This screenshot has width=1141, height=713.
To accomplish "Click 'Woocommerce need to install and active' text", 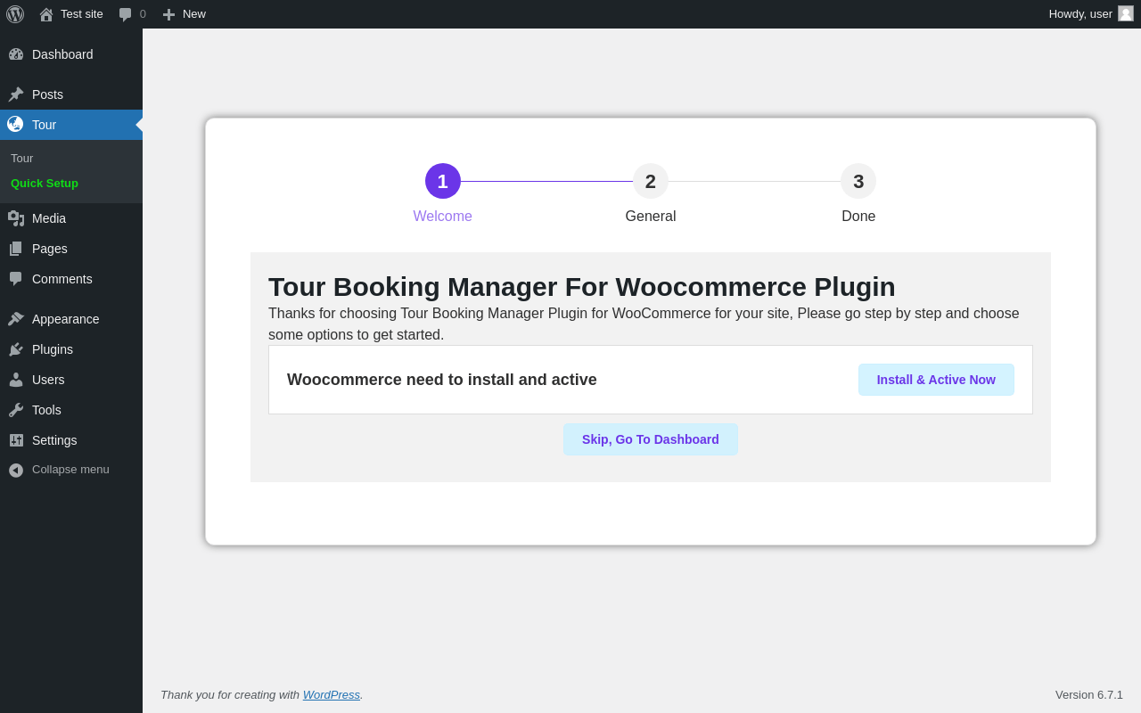I will (442, 380).
